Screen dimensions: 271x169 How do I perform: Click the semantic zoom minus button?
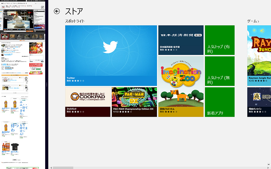pyautogui.click(x=269, y=164)
